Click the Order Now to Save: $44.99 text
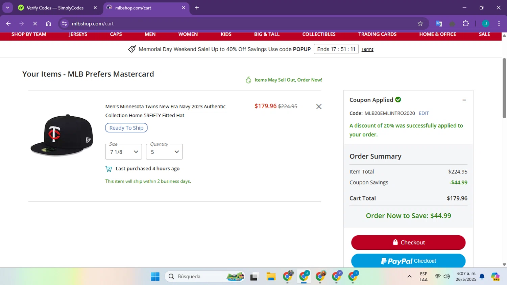 pos(408,216)
